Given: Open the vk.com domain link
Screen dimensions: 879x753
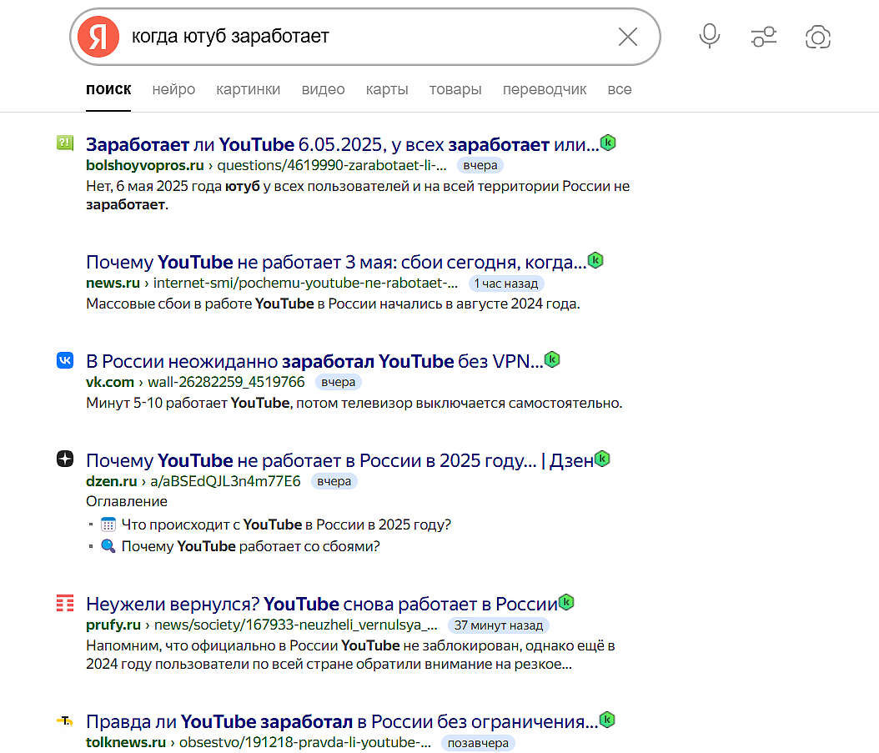Looking at the screenshot, I should [110, 383].
